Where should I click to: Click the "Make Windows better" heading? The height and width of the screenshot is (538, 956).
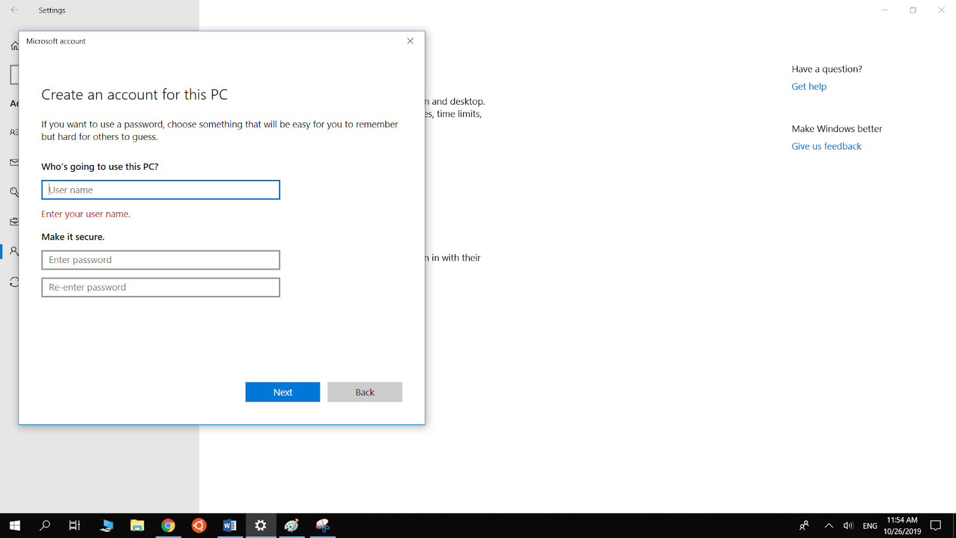coord(836,129)
